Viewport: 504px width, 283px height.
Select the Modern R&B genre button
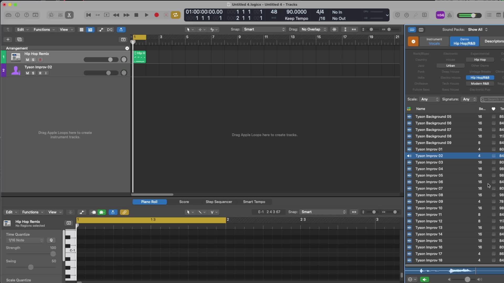coord(480,84)
